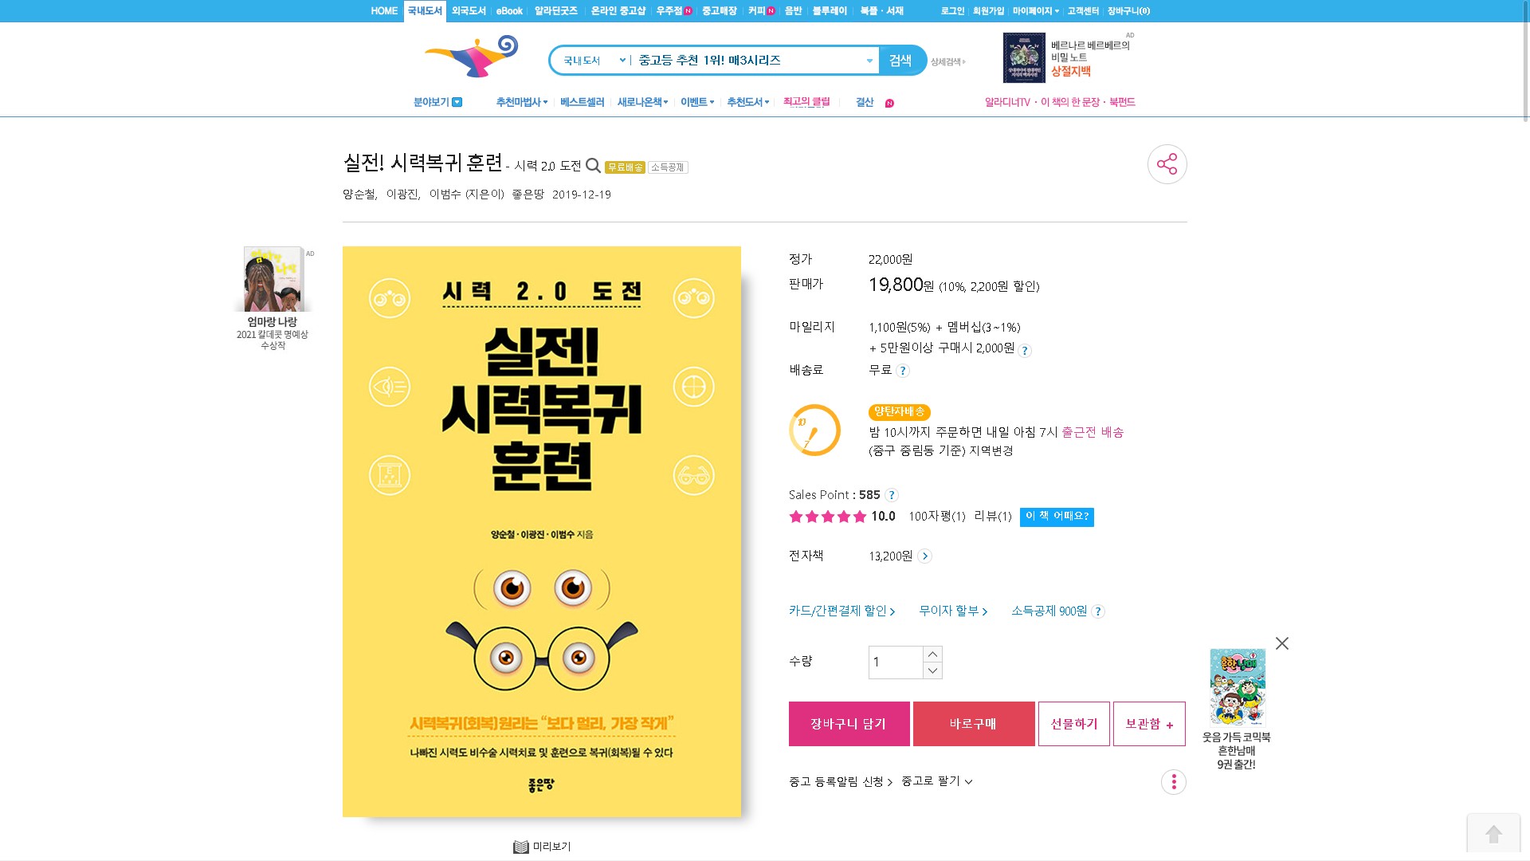The image size is (1530, 861).
Task: Click the question mark beside 무료 shipping
Action: 903,371
